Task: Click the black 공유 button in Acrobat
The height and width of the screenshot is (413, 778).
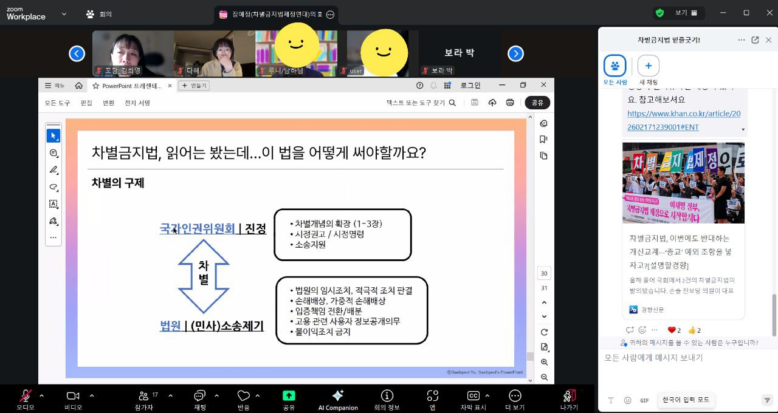Action: pos(537,103)
